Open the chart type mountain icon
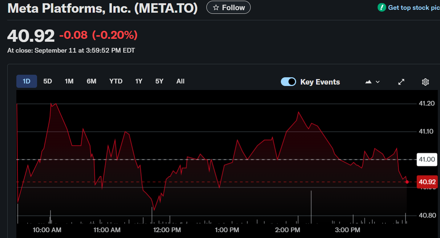This screenshot has height=238, width=440. click(x=367, y=82)
